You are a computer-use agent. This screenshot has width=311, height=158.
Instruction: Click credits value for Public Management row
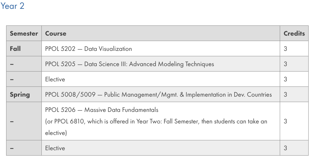tap(285, 95)
